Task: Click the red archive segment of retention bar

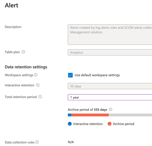Action: [x=90, y=115]
